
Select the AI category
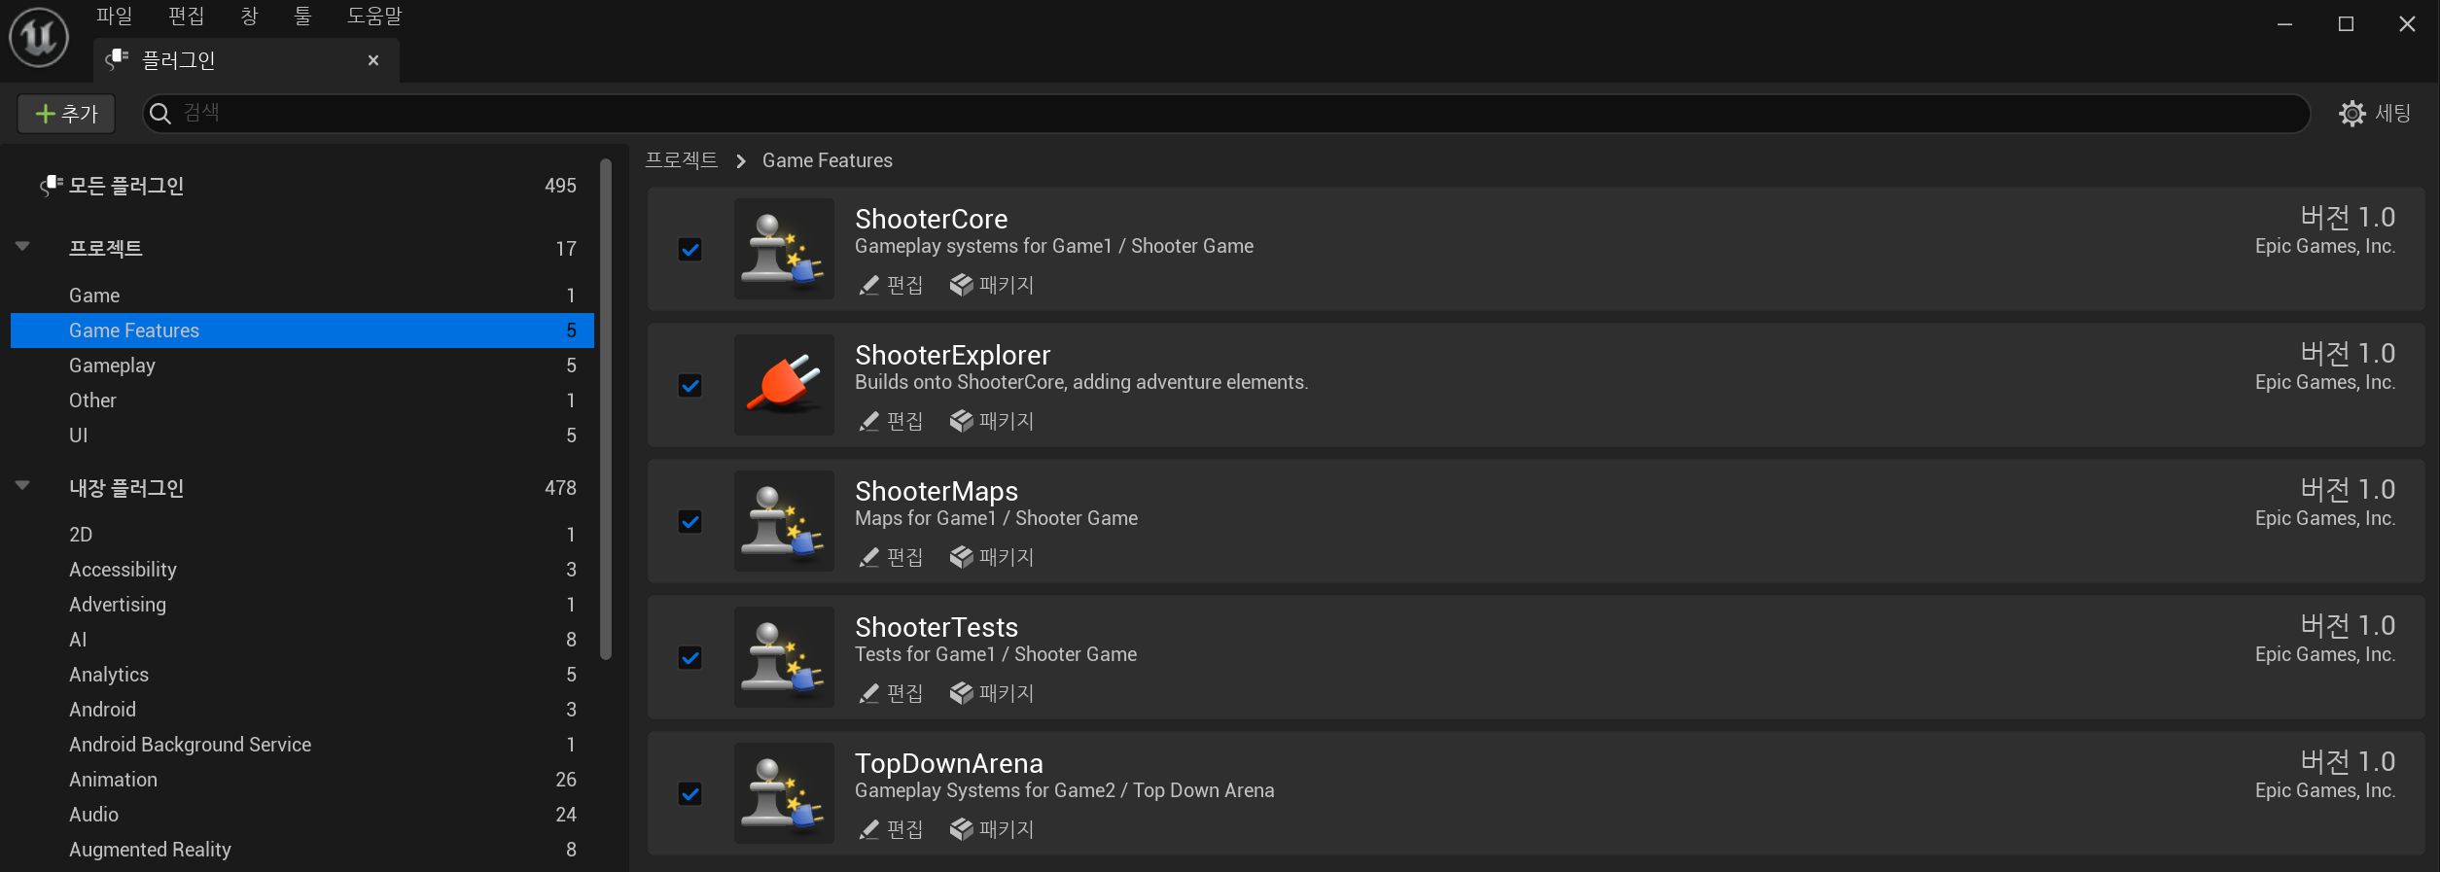pos(302,640)
